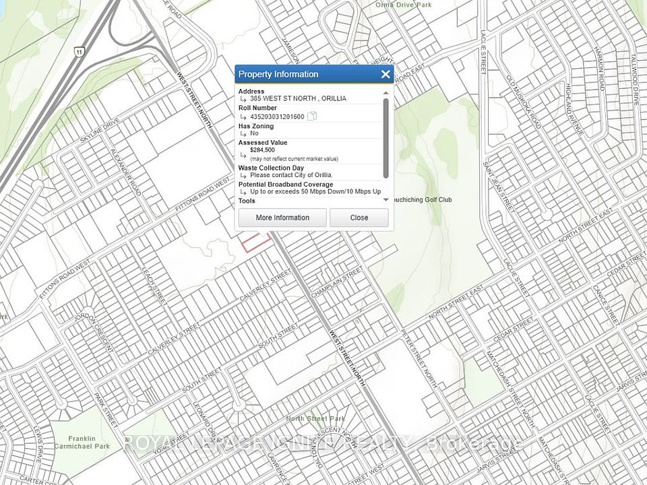Screen dimensions: 647x485
Task: Click the Tools section heading
Action: coord(247,201)
